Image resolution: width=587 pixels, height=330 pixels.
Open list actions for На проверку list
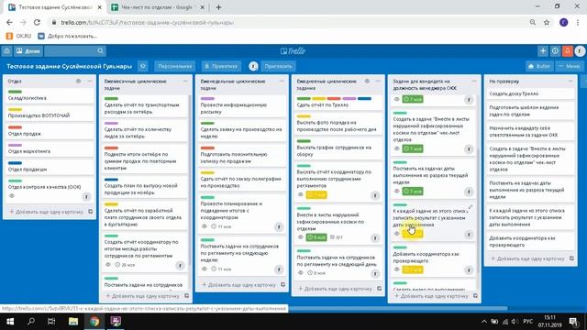(x=570, y=82)
